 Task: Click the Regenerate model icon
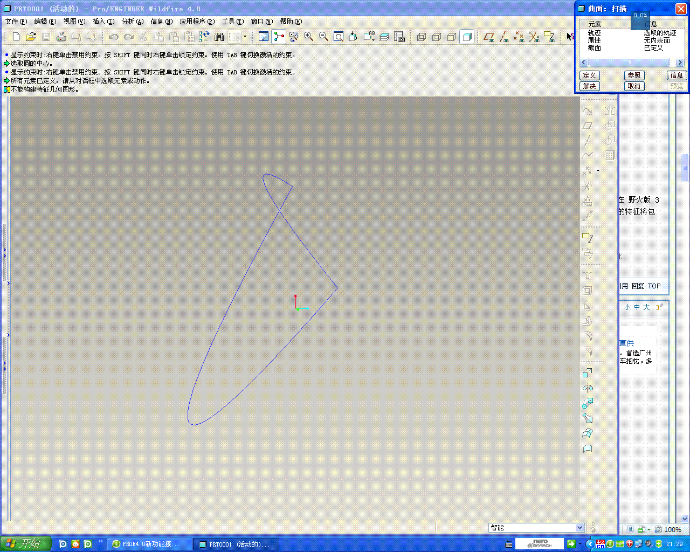[x=204, y=37]
